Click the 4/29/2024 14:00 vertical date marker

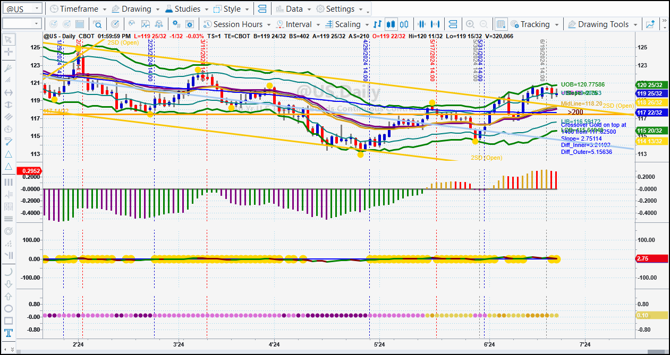click(x=366, y=60)
